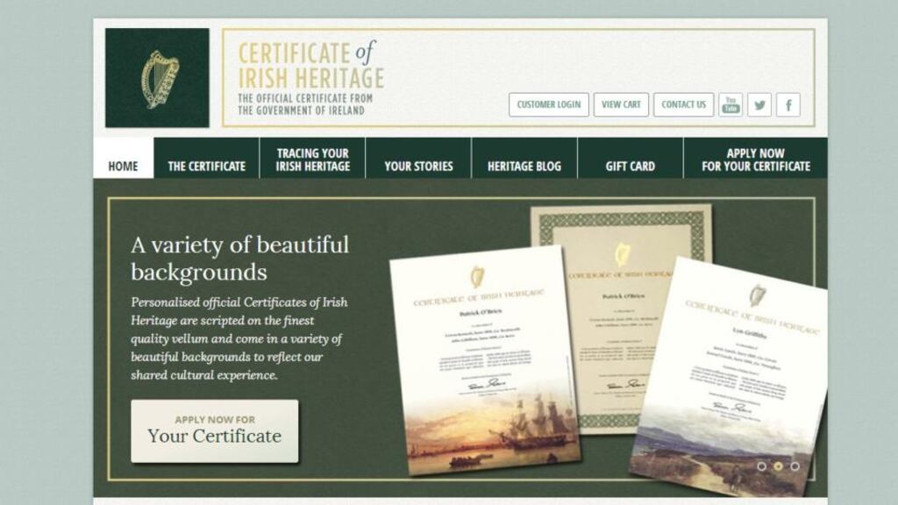This screenshot has height=505, width=898.
Task: Open the Twitter social icon
Action: (x=761, y=105)
